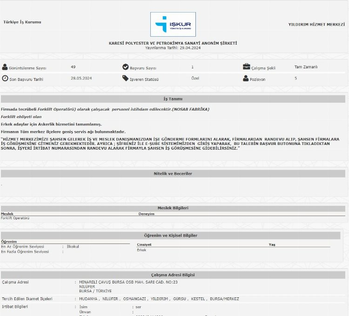The width and height of the screenshot is (349, 316).
Task: Click the Türkiye İş Kurumu label
Action: coord(22,22)
